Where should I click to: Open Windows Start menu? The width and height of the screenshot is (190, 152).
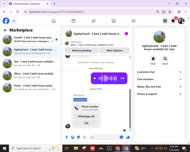point(5,148)
